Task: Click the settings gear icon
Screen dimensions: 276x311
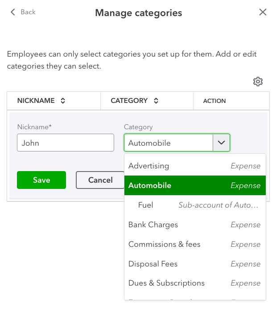Action: point(258,82)
